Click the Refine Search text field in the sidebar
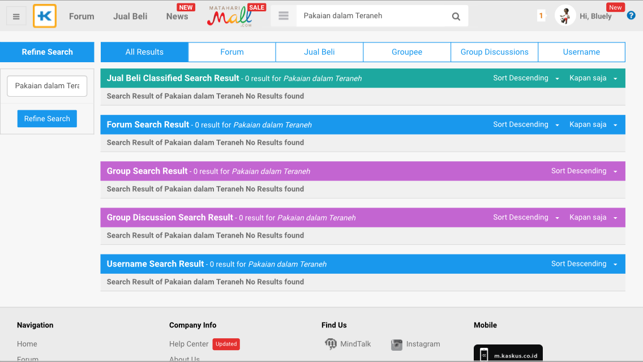 pos(47,85)
